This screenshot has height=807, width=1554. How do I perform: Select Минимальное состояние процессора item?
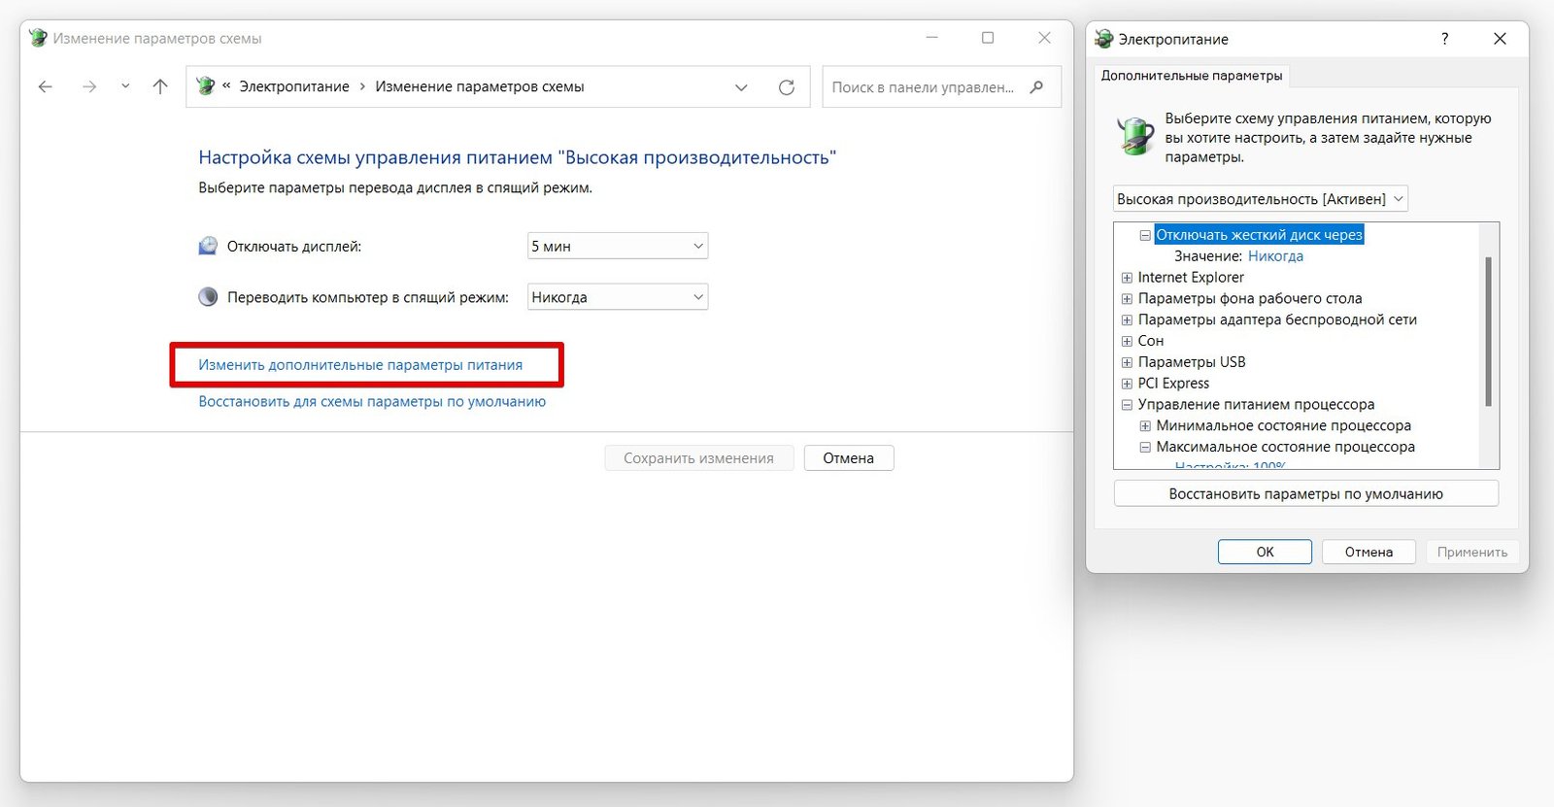(x=1283, y=426)
